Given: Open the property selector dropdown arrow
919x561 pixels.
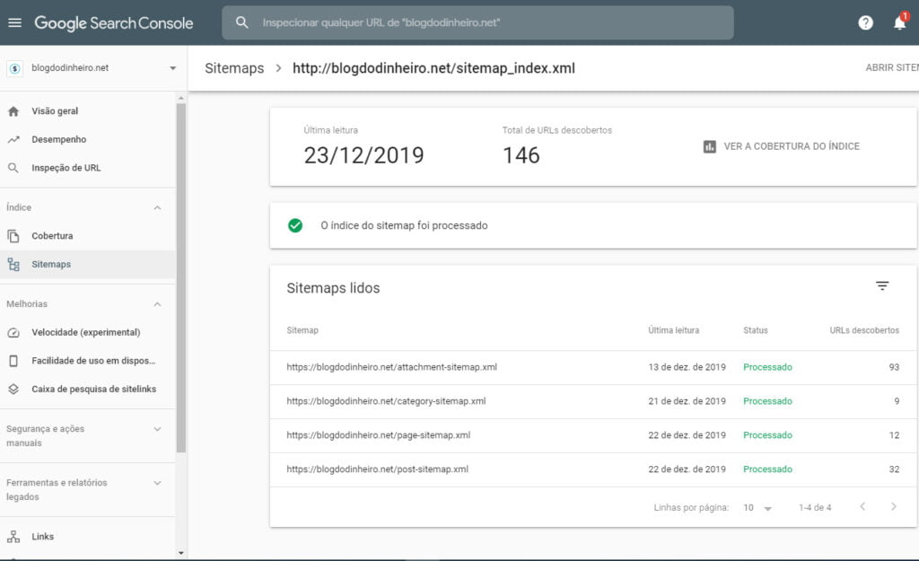Looking at the screenshot, I should click(173, 68).
